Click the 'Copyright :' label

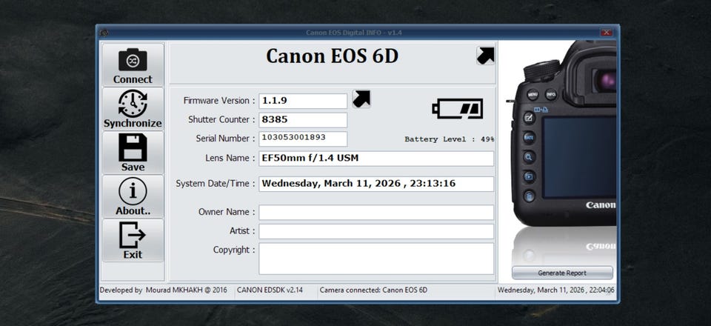[x=234, y=250]
